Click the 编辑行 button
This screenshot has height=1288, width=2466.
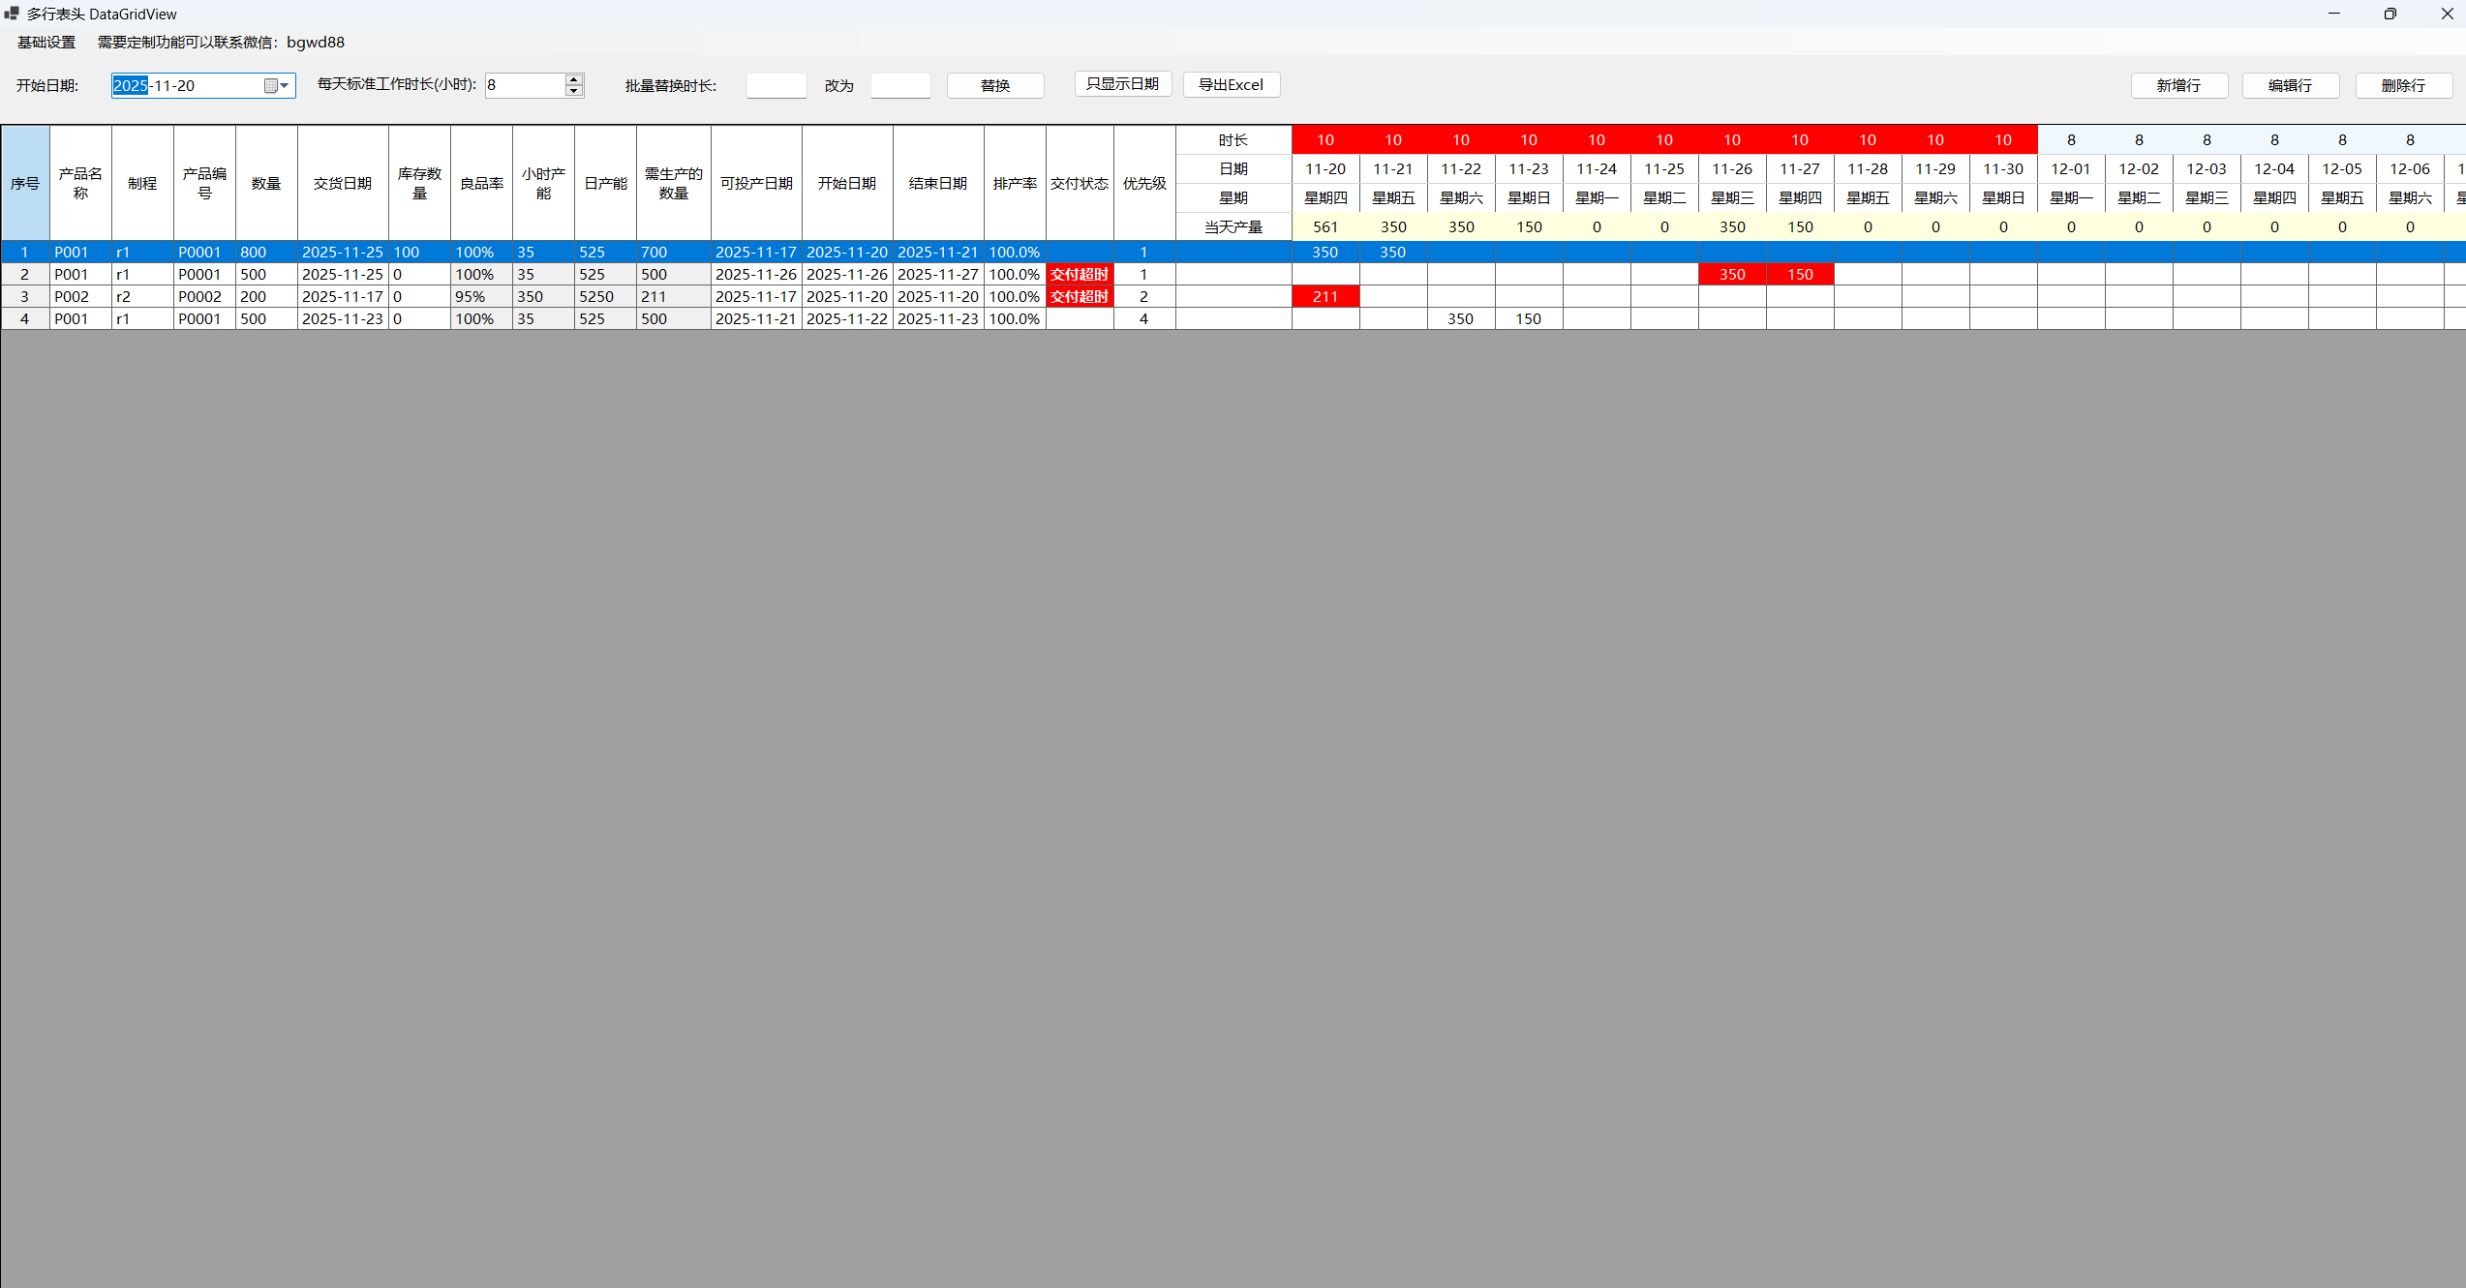pyautogui.click(x=2291, y=85)
